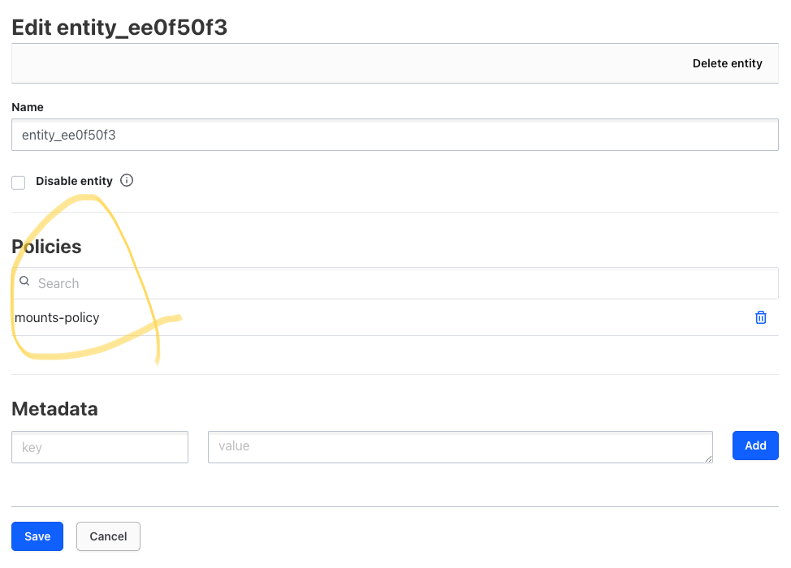
Task: Click the magnifier icon in Policies search
Action: coord(24,282)
